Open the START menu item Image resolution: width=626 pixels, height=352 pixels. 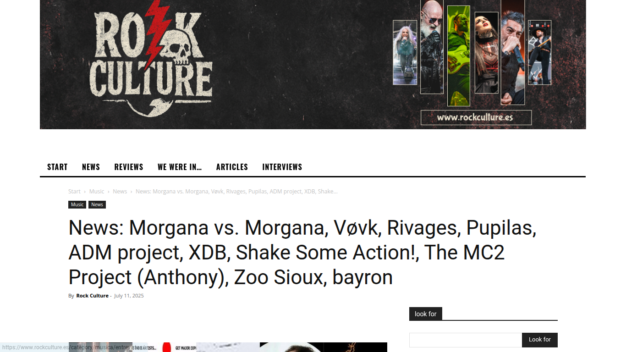[x=57, y=167]
